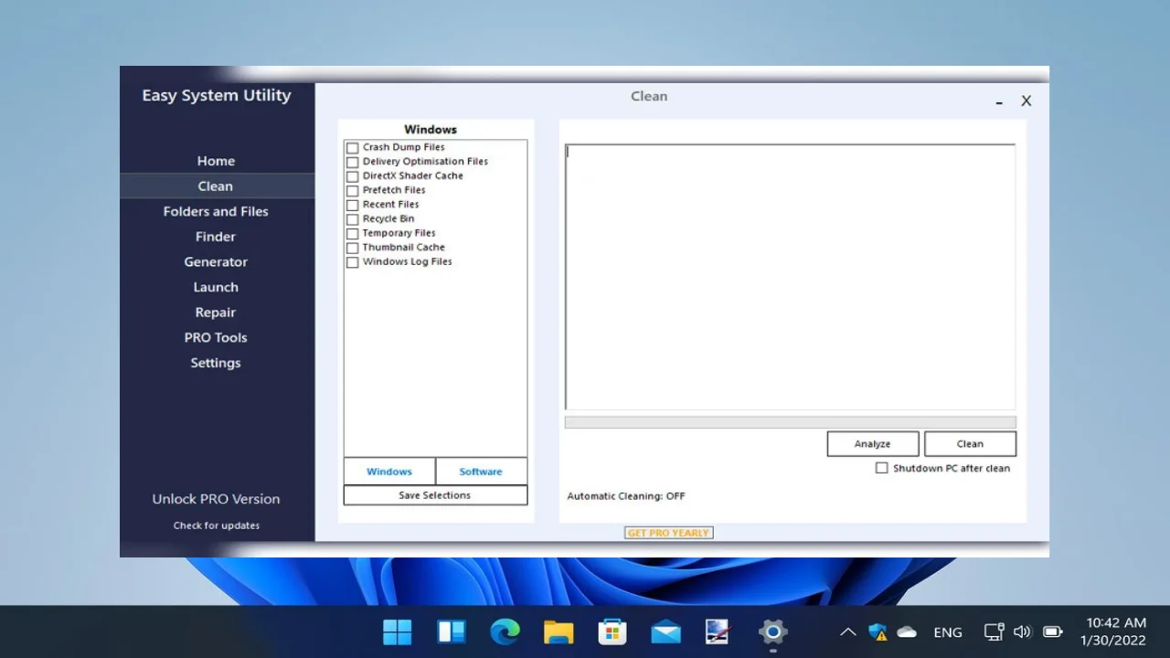1170x658 pixels.
Task: Click the Clean button
Action: 970,444
